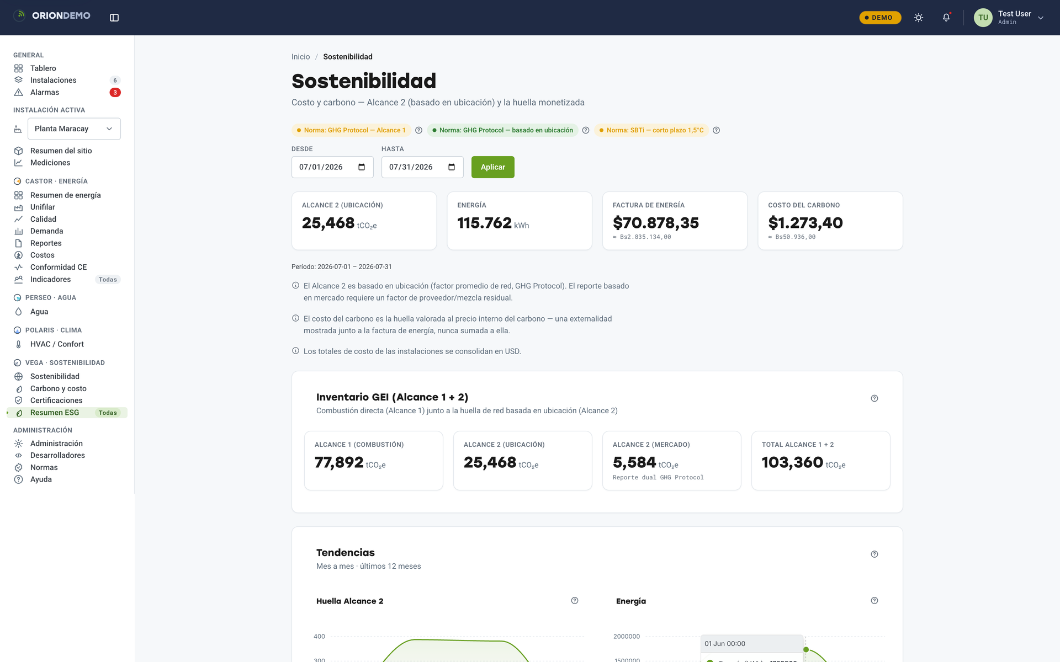Open the Test User account menu
Screen dimensions: 1060x662
tap(1009, 18)
